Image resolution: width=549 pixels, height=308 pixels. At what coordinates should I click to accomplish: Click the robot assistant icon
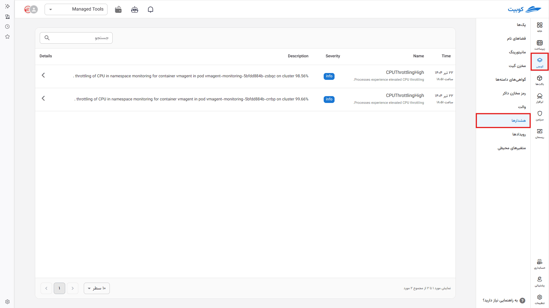[134, 9]
